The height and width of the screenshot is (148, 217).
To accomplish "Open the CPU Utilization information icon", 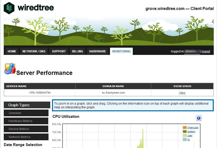I will [198, 118].
